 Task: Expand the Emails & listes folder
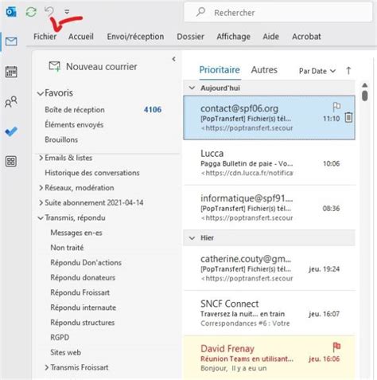tap(41, 158)
